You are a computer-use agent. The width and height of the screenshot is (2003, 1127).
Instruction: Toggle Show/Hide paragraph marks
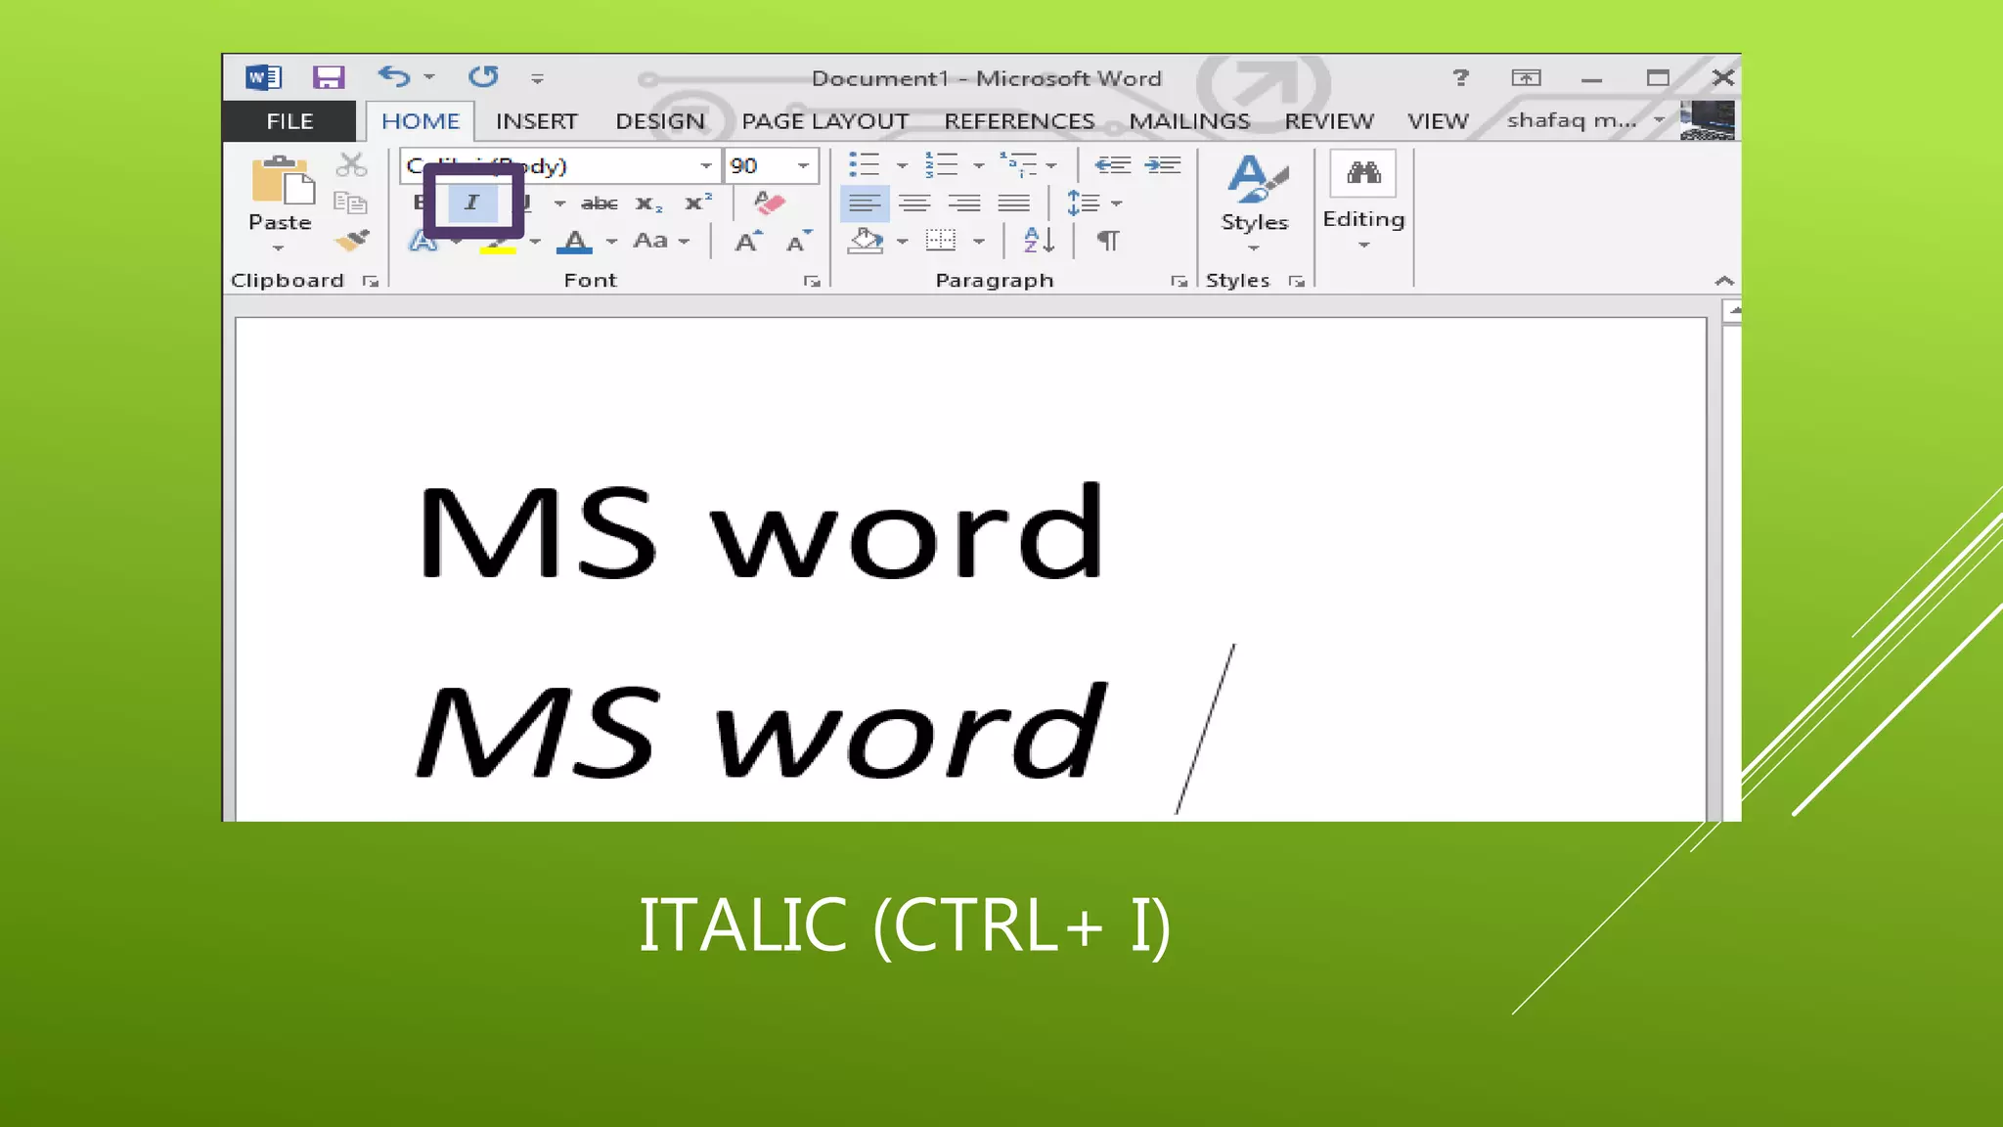pos(1108,241)
